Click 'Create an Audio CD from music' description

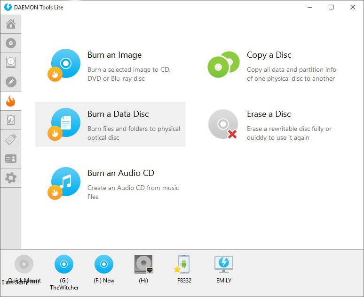(x=133, y=192)
